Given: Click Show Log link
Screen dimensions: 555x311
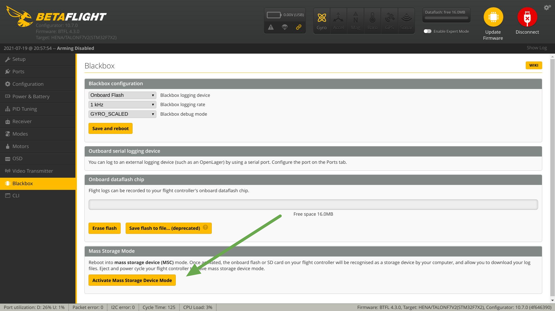Looking at the screenshot, I should point(536,48).
